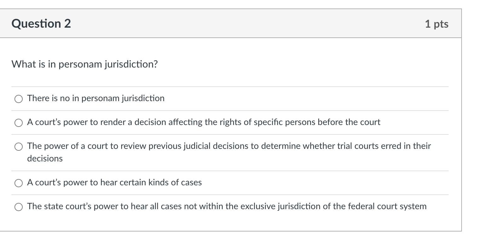Click the "Question 2" heading
This screenshot has height=245, width=477.
41,24
